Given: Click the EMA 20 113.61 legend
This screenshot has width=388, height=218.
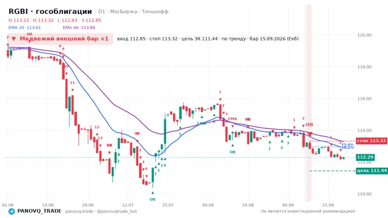Looking at the screenshot, I should coord(24,28).
